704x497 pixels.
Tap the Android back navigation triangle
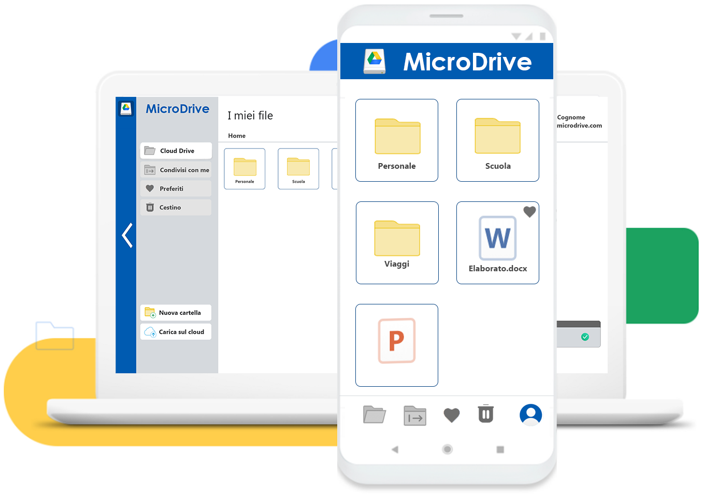click(395, 449)
